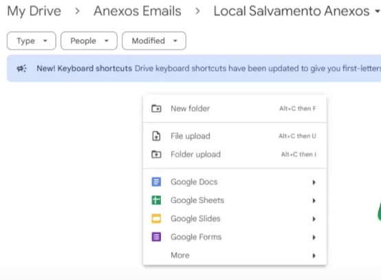The width and height of the screenshot is (381, 280).
Task: Expand Google Slides submenu arrow
Action: click(314, 219)
